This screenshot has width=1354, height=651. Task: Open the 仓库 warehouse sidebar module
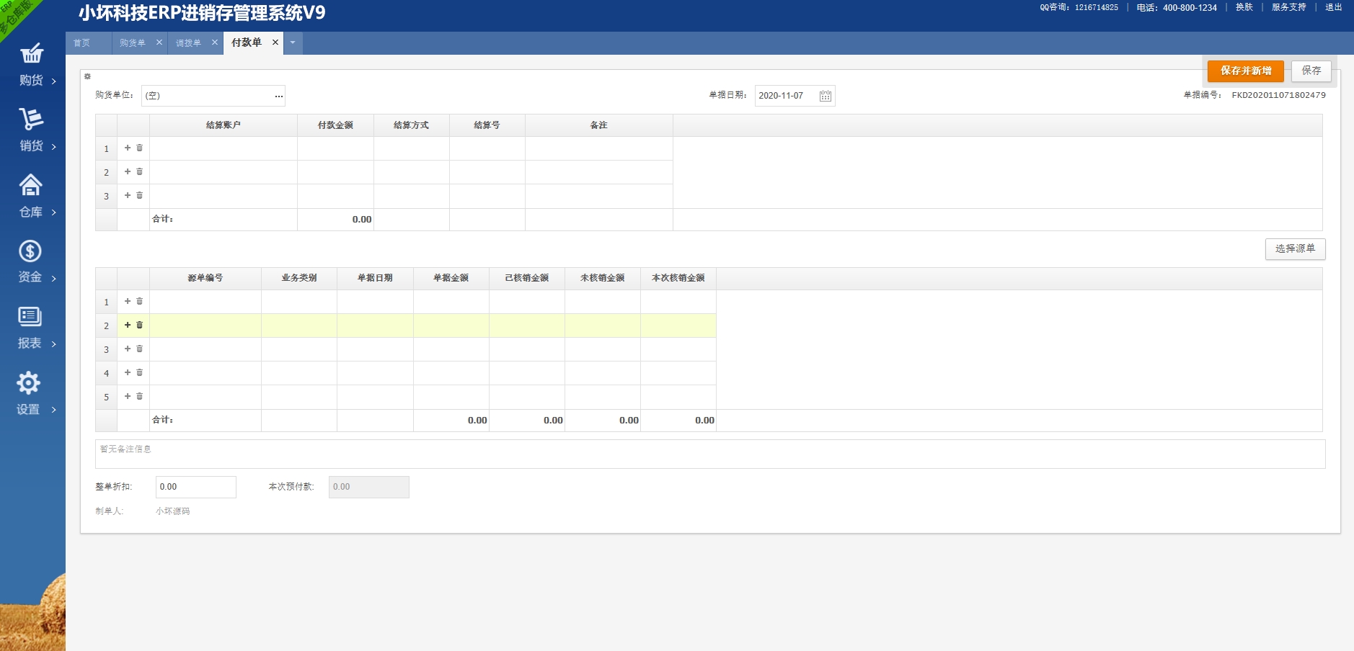[32, 197]
